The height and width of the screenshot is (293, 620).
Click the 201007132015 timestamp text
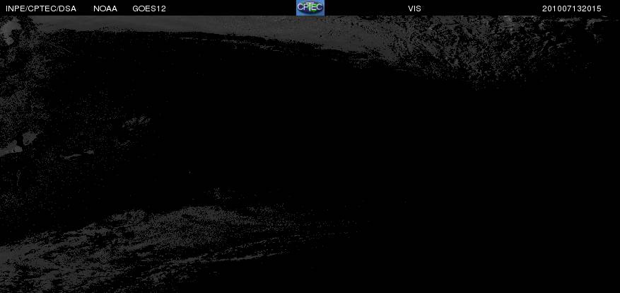(571, 8)
